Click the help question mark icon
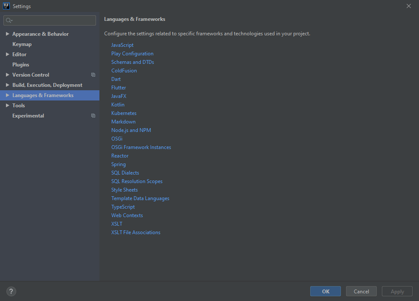 [x=11, y=291]
